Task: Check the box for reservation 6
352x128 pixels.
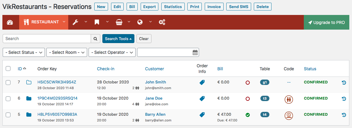Action: (x=8, y=99)
